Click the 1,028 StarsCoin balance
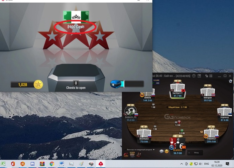Image resolution: width=234 pixels, height=168 pixels. (x=22, y=85)
